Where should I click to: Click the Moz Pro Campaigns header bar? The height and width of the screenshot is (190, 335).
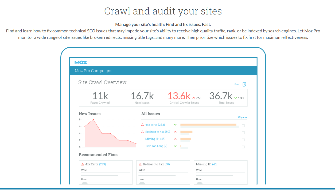point(163,71)
